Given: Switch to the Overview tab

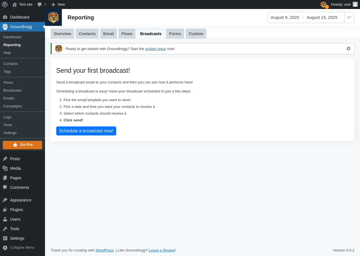Looking at the screenshot, I should [62, 34].
